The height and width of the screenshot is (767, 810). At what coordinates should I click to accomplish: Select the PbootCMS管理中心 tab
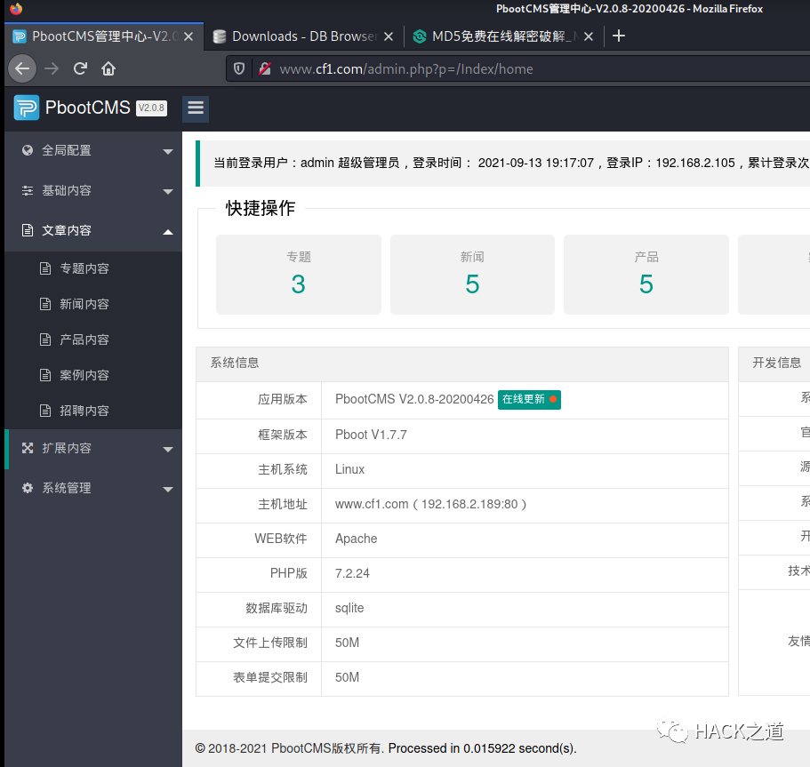[104, 36]
